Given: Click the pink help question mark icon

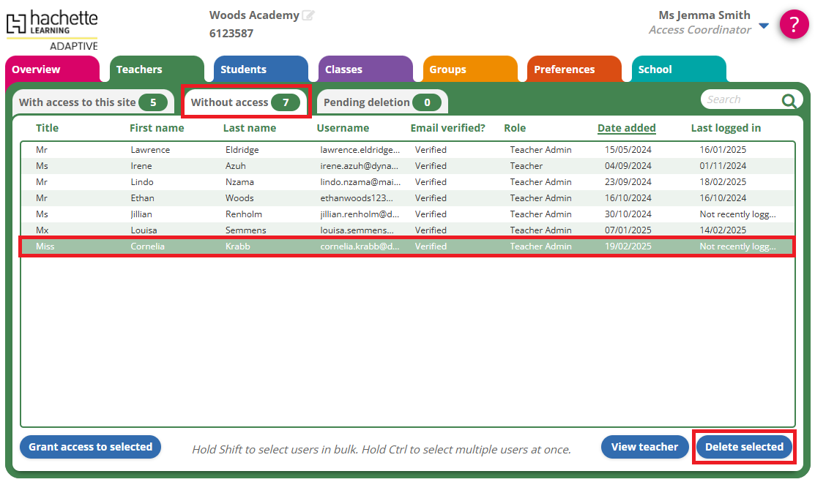Looking at the screenshot, I should pos(794,24).
